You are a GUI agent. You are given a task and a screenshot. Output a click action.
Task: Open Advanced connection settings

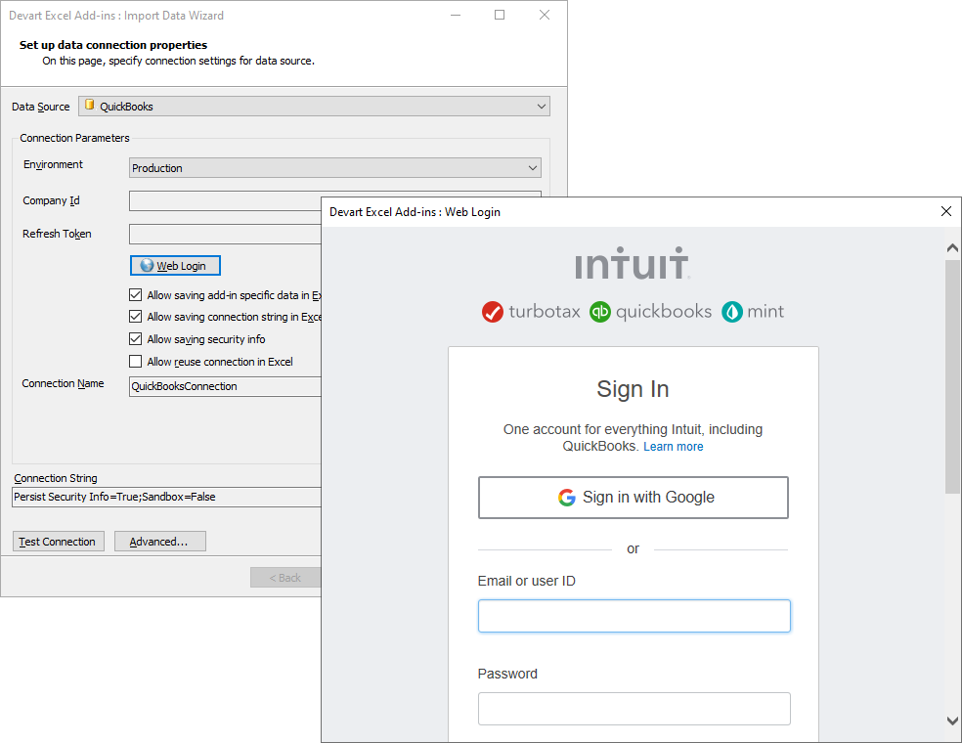(x=159, y=542)
